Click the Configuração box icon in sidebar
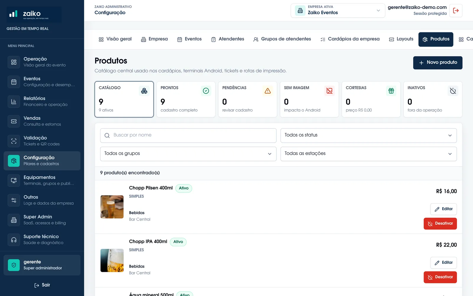This screenshot has height=296, width=473. (14, 161)
